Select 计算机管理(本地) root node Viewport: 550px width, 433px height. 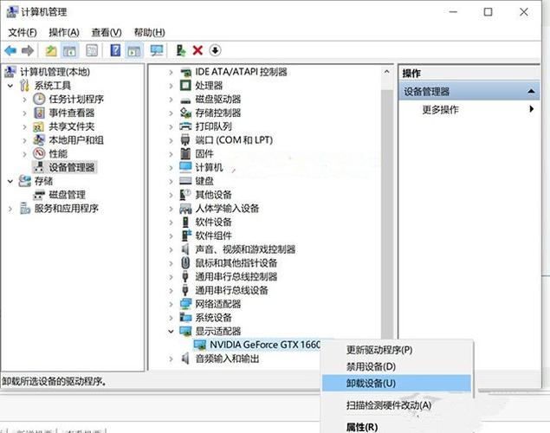click(55, 72)
